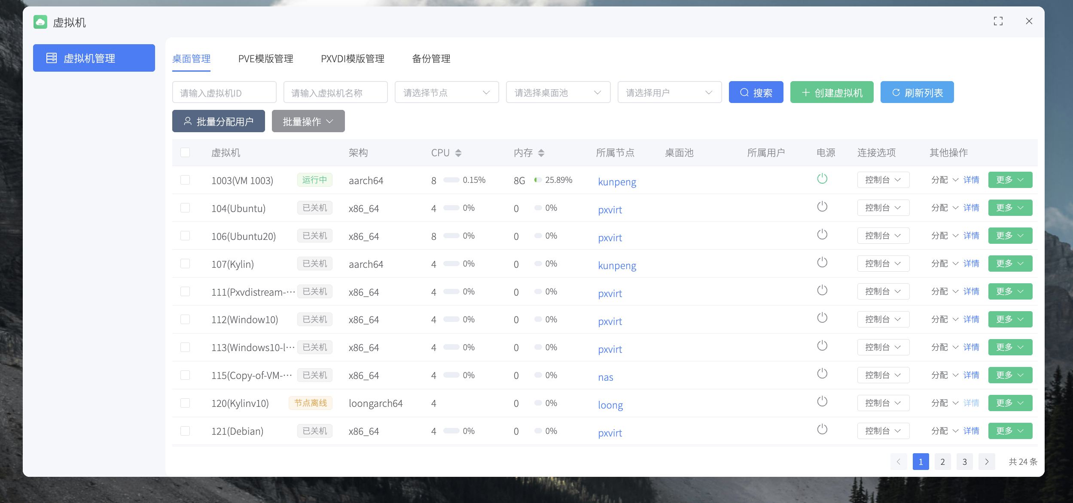This screenshot has width=1073, height=503.
Task: Select current page 1 in pagination
Action: click(921, 462)
